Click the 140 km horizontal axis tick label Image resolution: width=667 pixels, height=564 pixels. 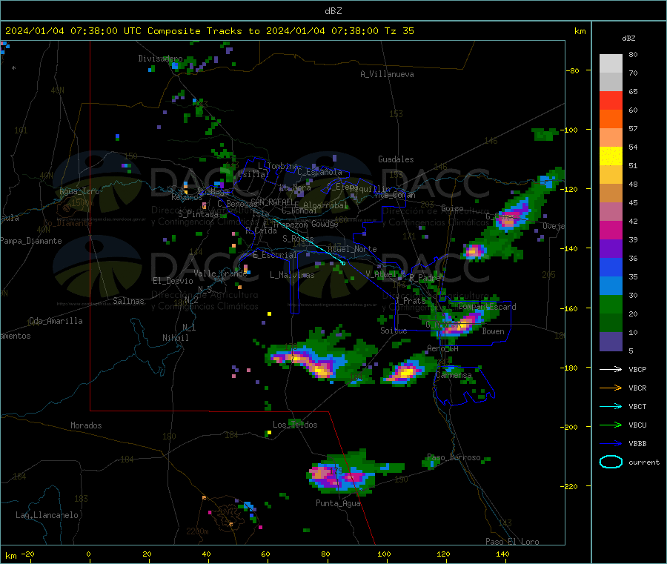click(x=502, y=554)
